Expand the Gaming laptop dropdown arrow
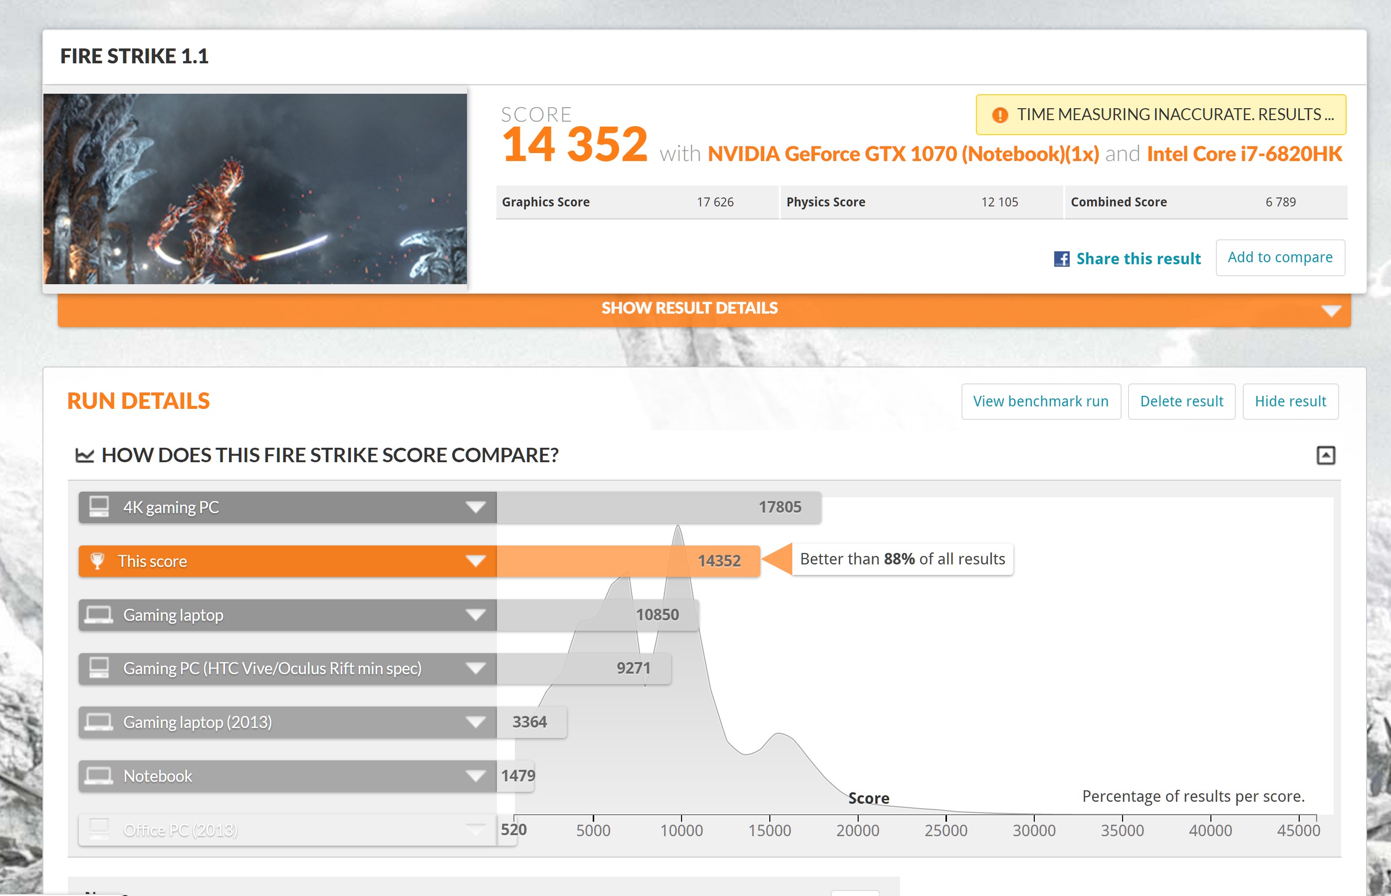Screen dimensions: 1391x896 (x=475, y=615)
